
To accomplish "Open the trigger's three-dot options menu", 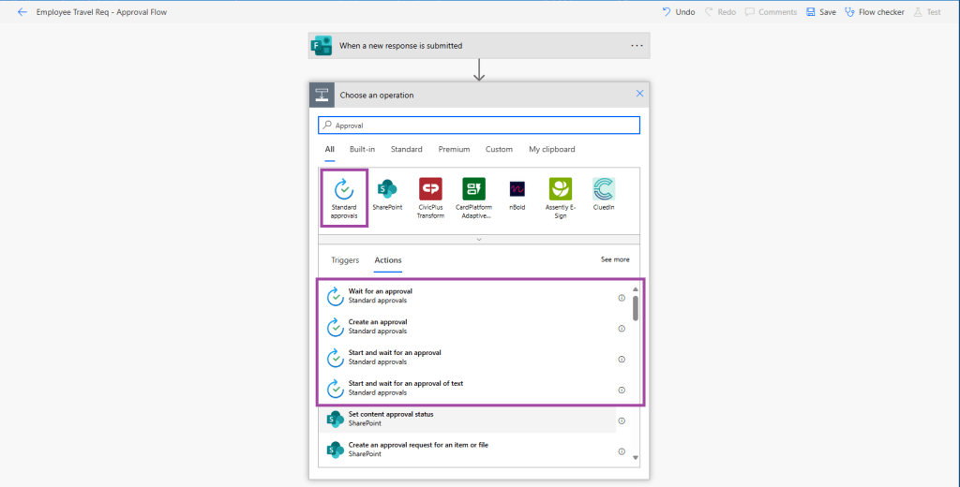I will point(637,45).
